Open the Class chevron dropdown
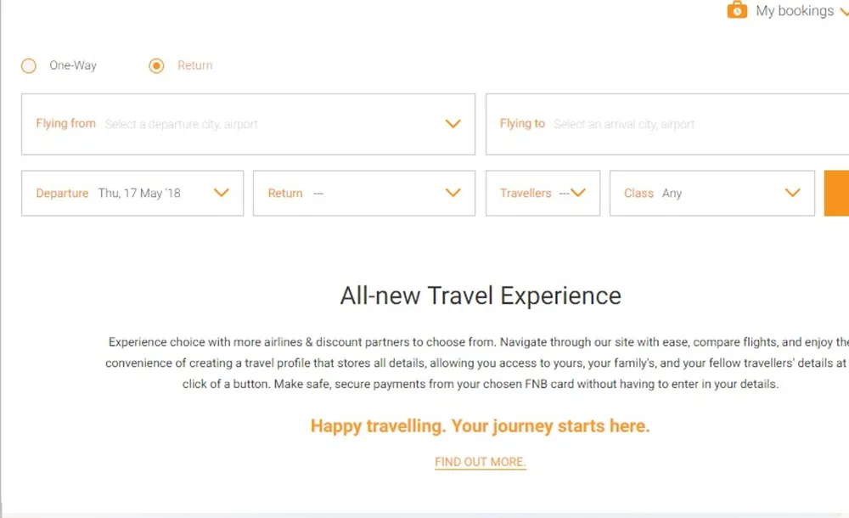This screenshot has height=518, width=849. click(793, 193)
